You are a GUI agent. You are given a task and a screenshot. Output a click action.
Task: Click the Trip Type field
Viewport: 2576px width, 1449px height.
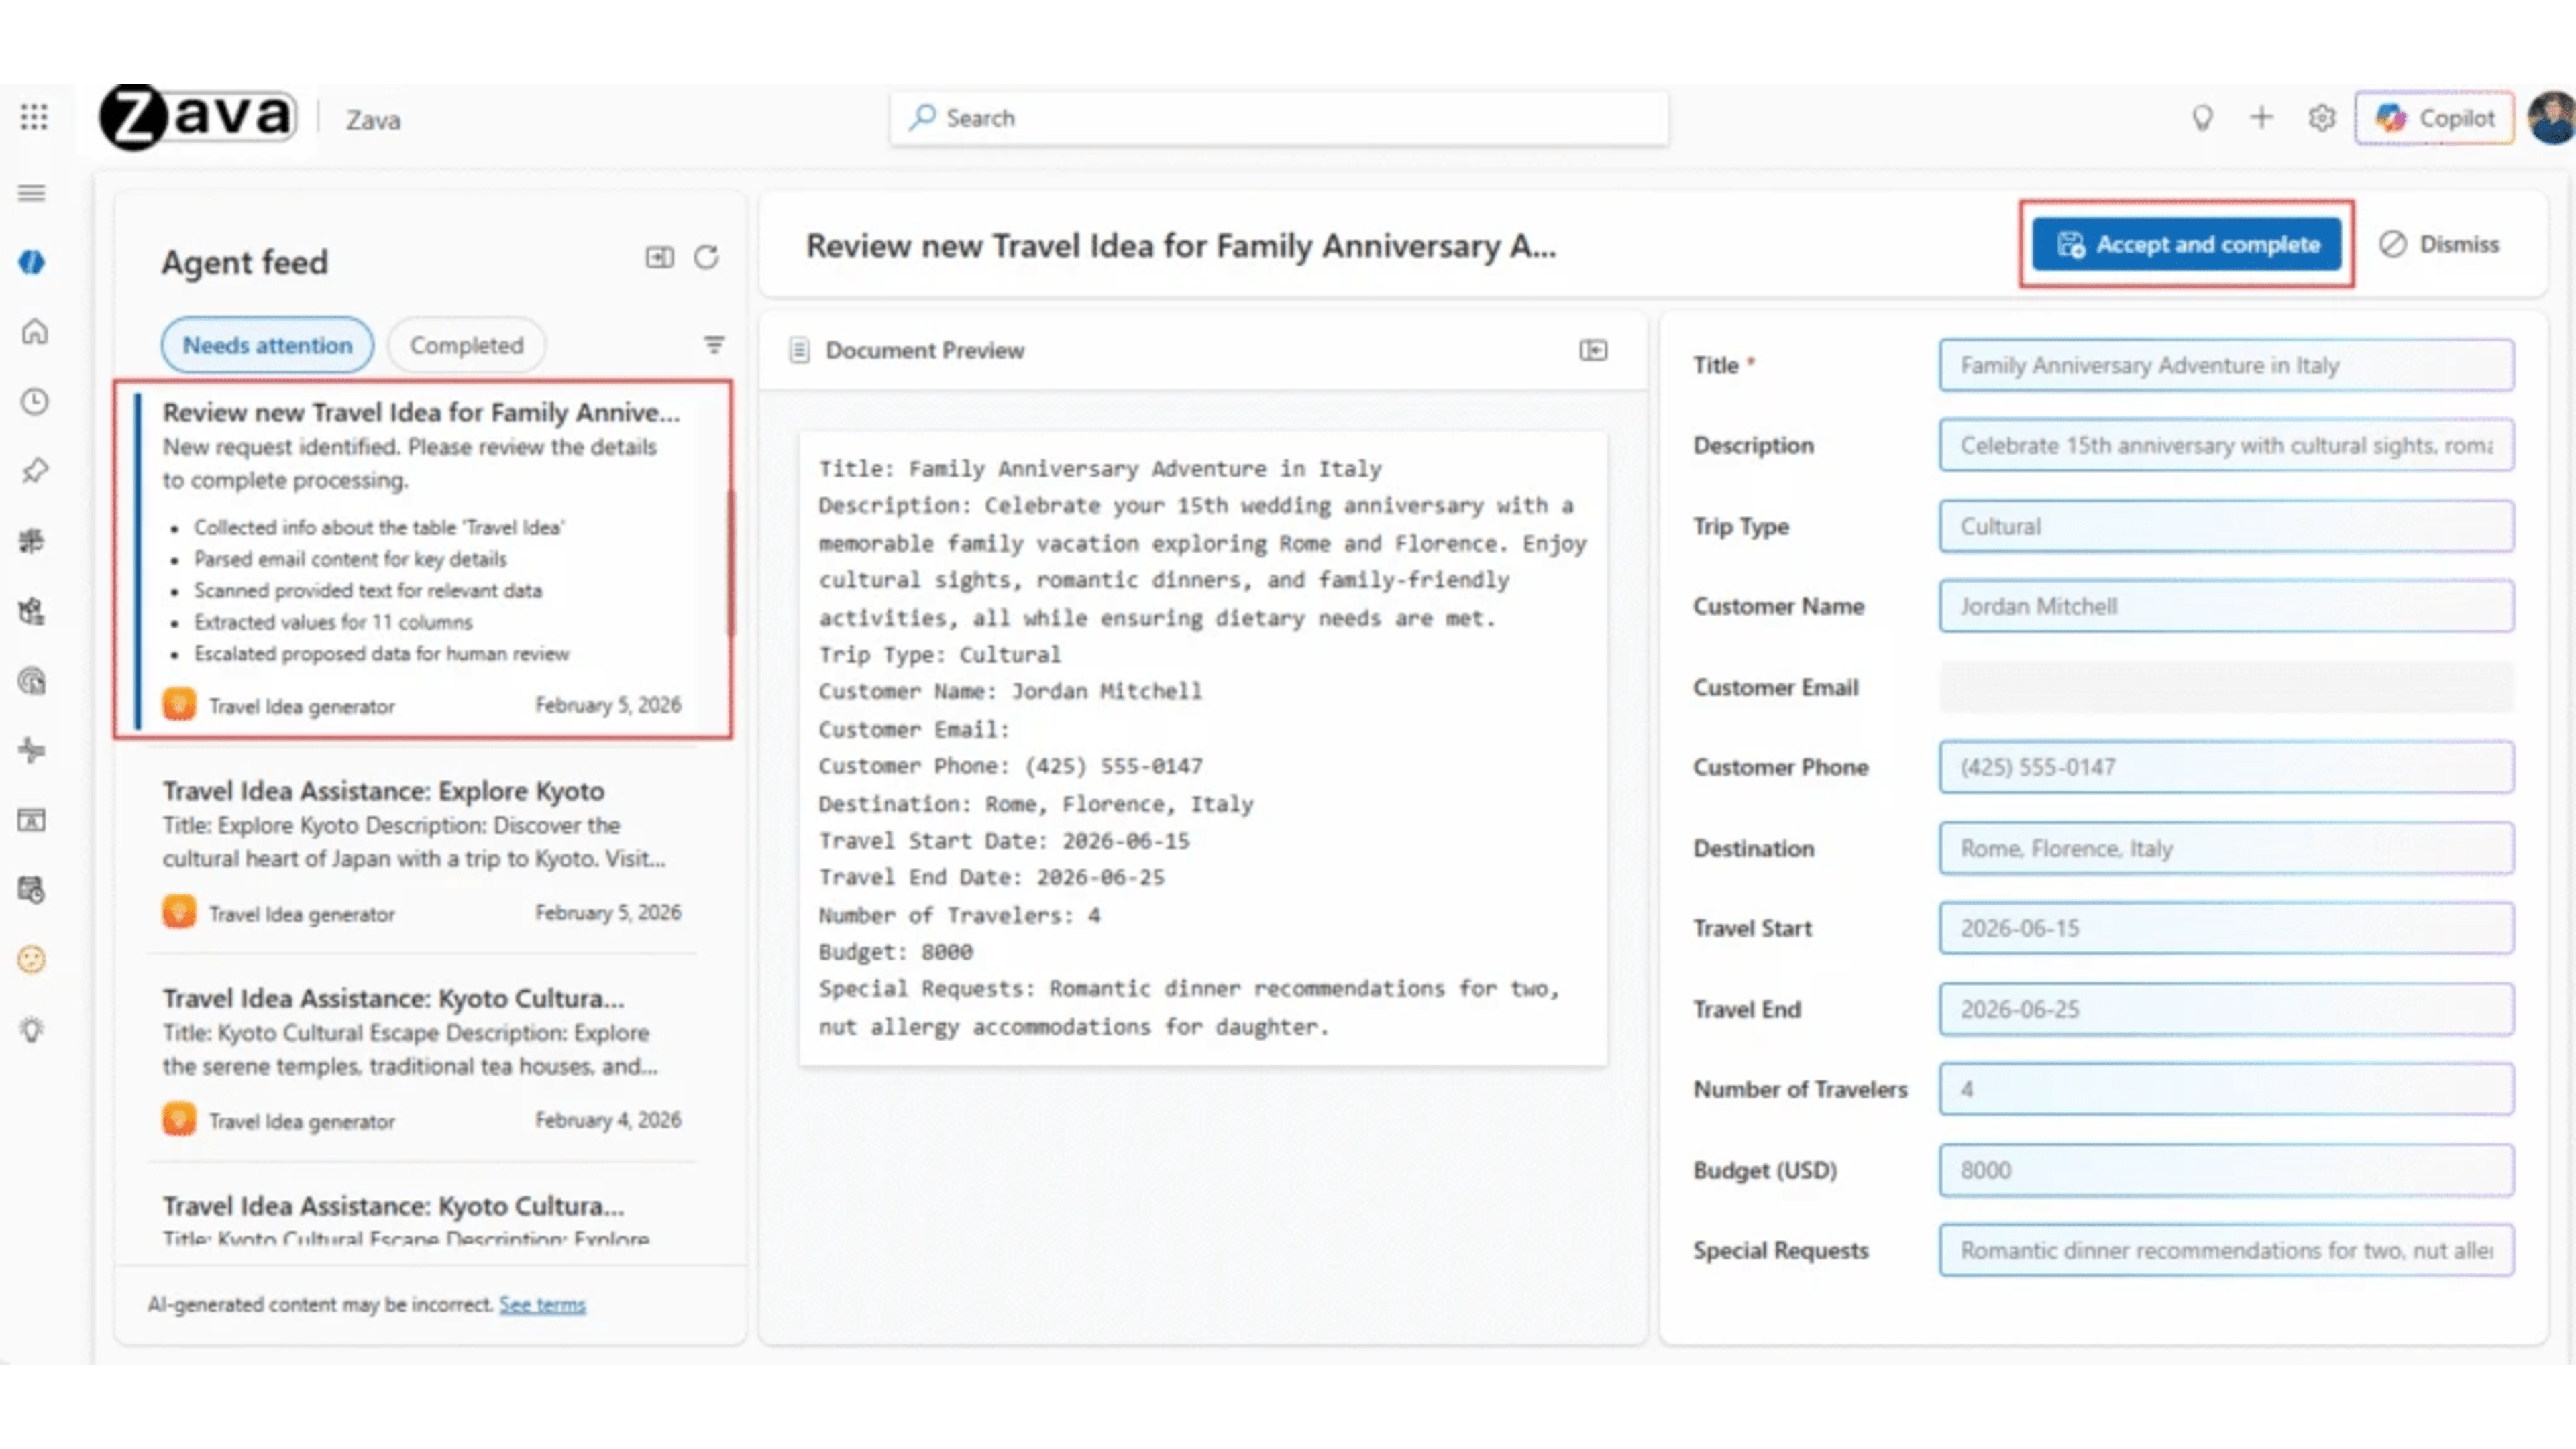pyautogui.click(x=2226, y=526)
